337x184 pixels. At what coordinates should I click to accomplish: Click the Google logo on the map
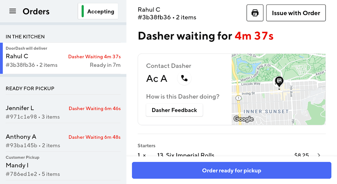[243, 119]
